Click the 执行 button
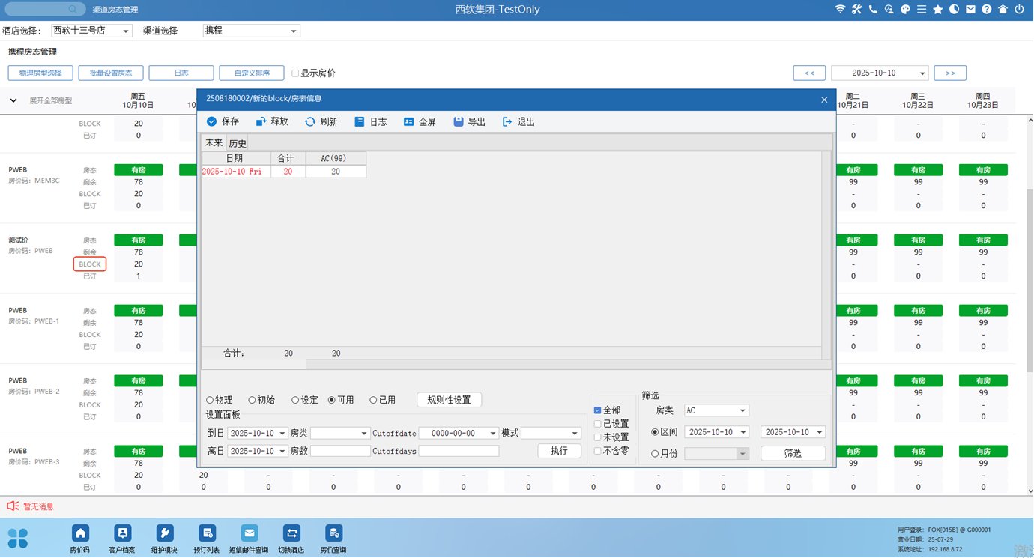Image resolution: width=1034 pixels, height=558 pixels. [559, 451]
